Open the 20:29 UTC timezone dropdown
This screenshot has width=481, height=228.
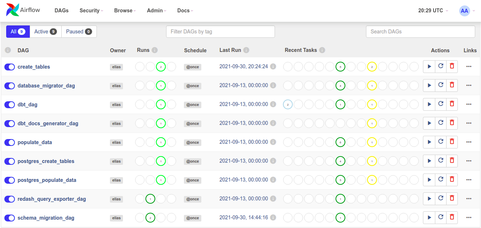[433, 11]
